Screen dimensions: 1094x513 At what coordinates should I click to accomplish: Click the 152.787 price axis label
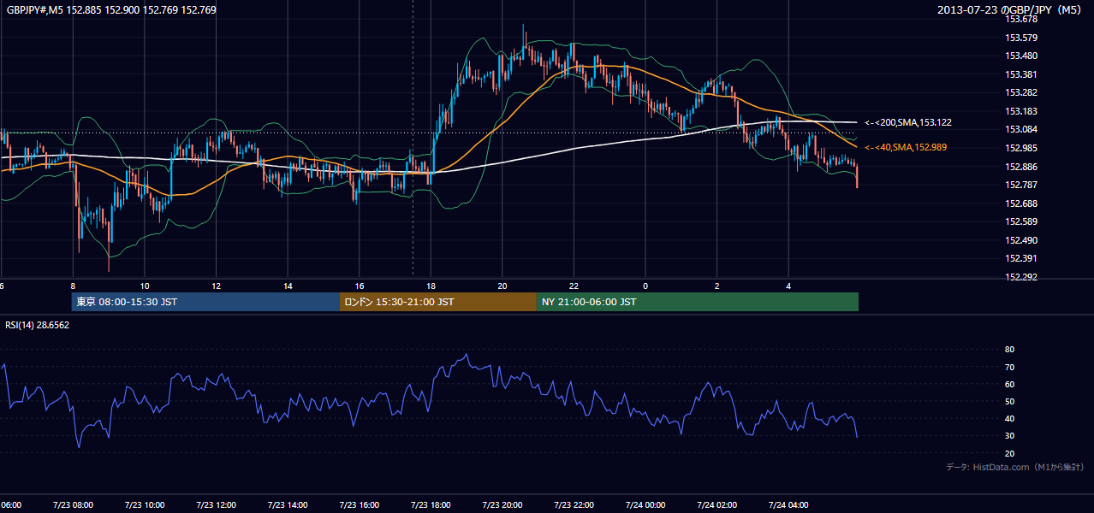point(1022,185)
